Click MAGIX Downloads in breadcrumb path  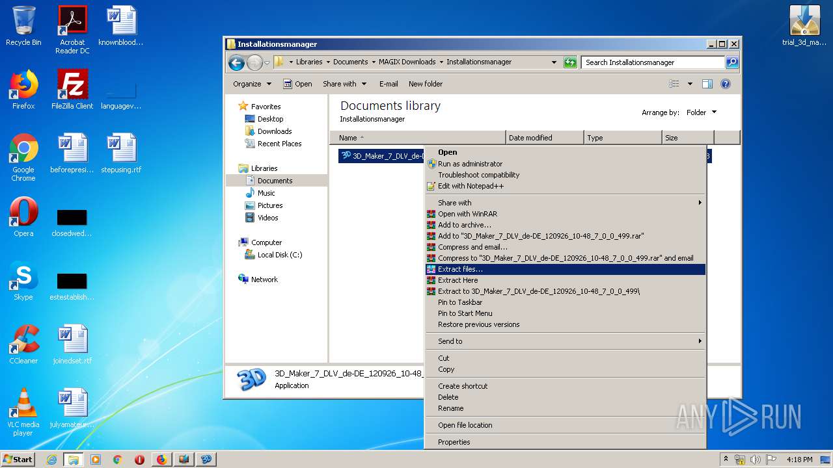(x=407, y=62)
